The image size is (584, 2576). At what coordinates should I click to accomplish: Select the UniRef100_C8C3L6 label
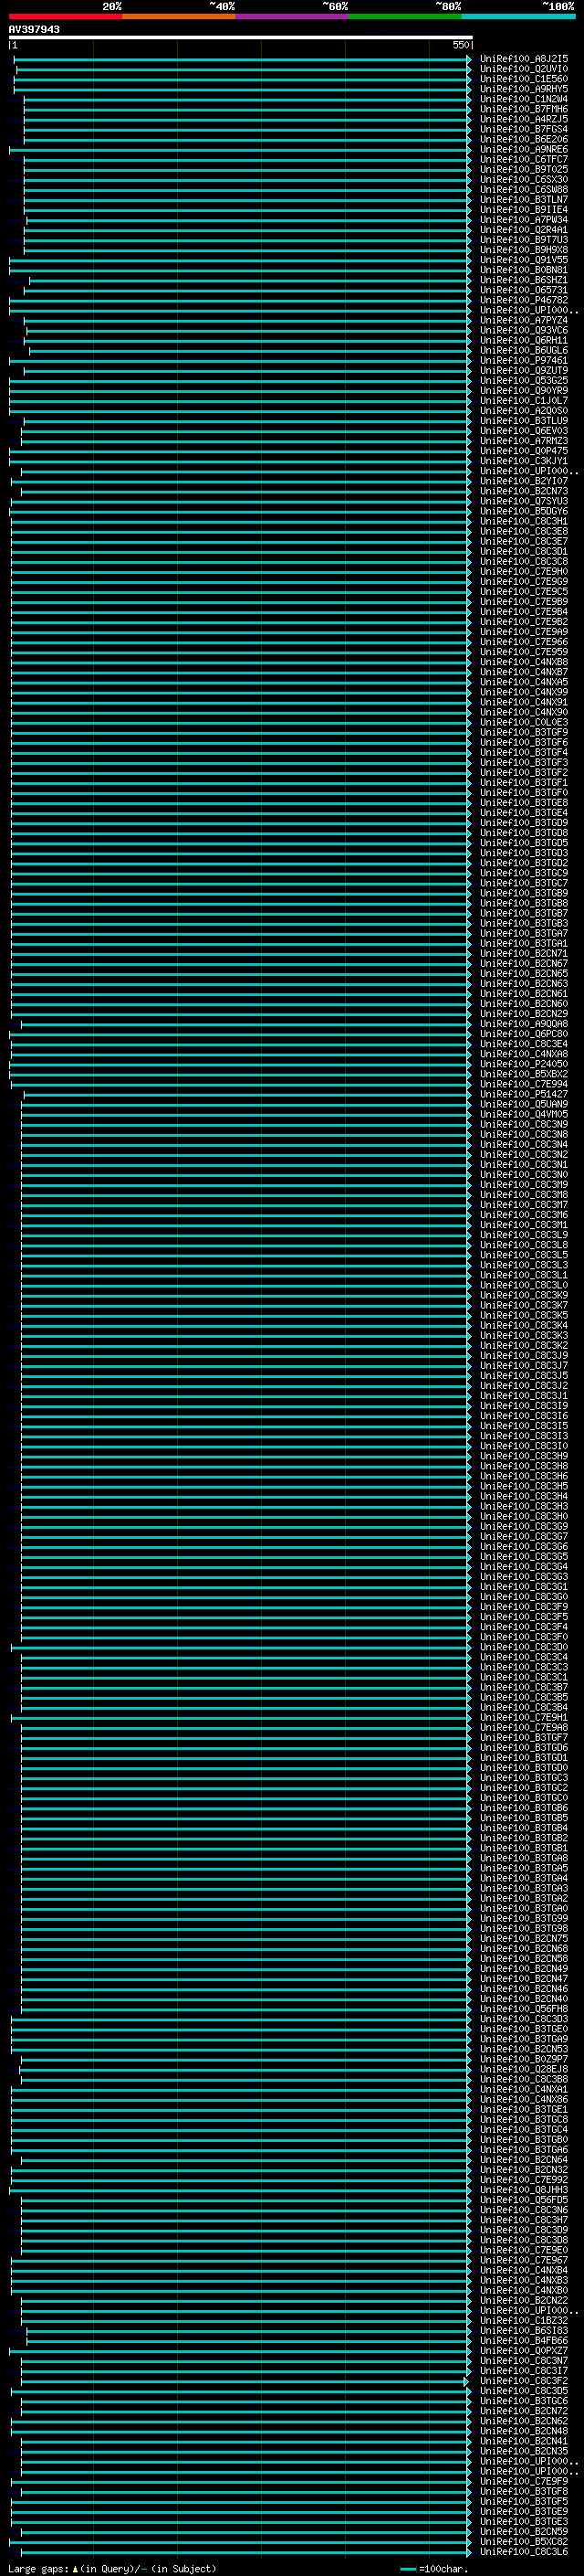click(524, 2551)
